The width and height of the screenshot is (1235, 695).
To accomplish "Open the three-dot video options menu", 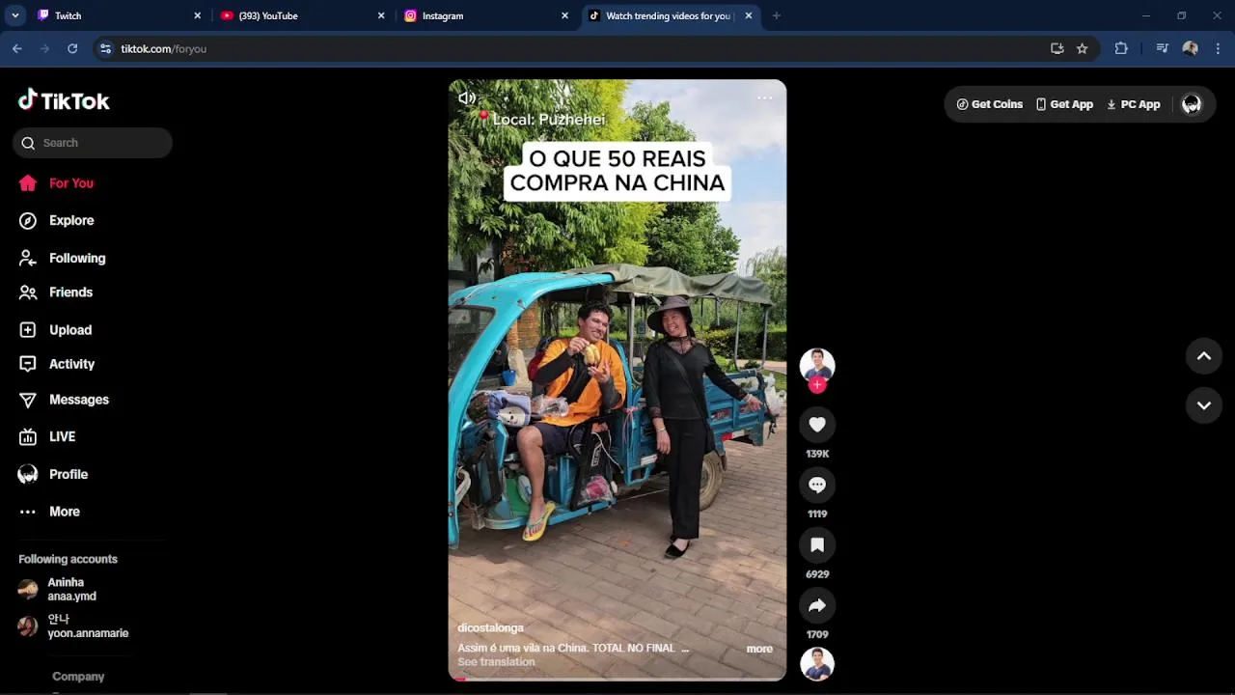I will [764, 97].
